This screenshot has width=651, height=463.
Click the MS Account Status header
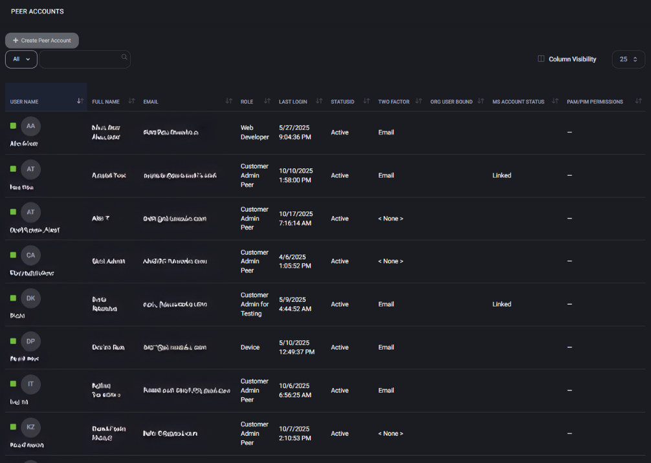pyautogui.click(x=518, y=102)
